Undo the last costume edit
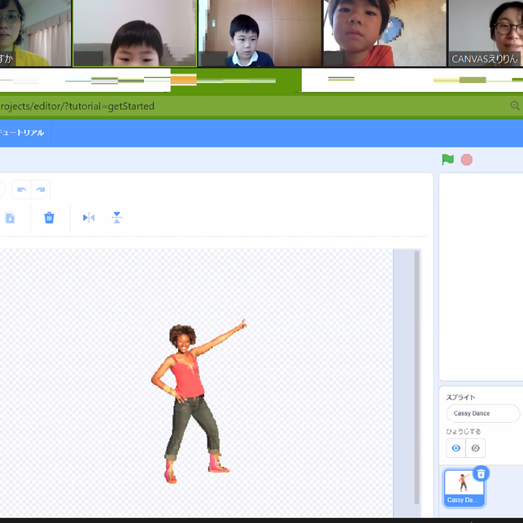 click(22, 190)
